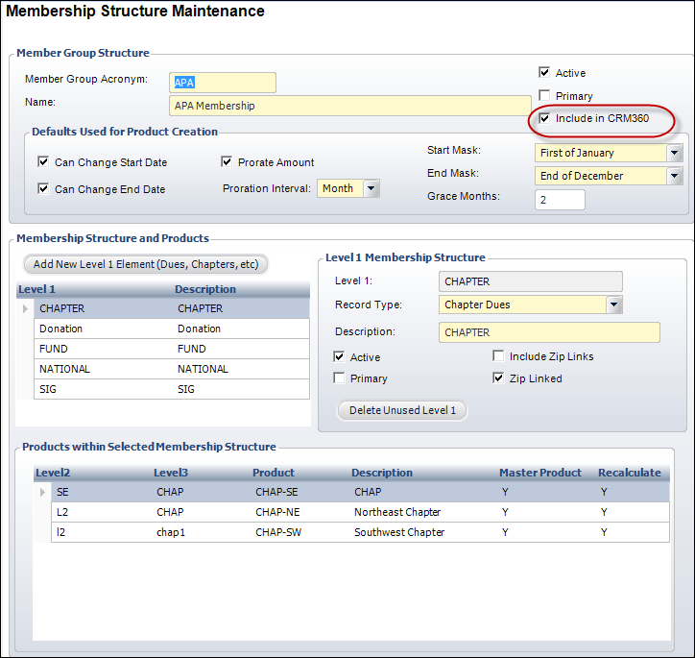This screenshot has height=658, width=695.
Task: Uncheck Include in CRM360
Action: [x=544, y=118]
